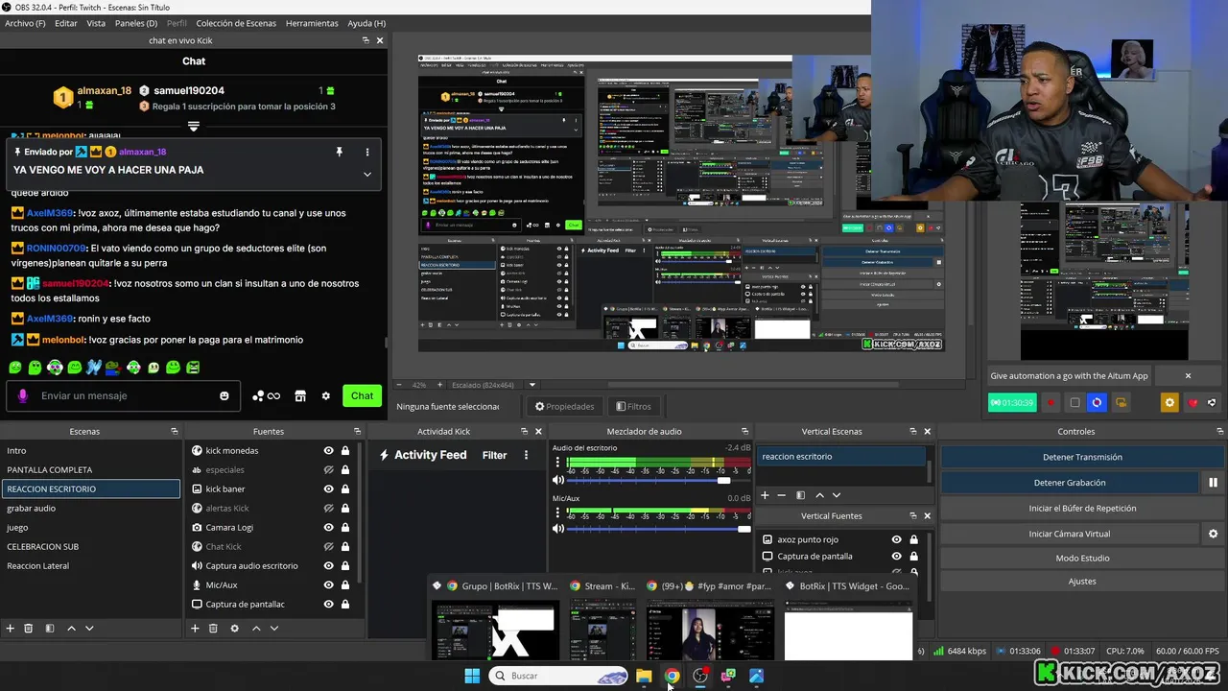
Task: Move the scene up in the Escenas toolbar
Action: [x=71, y=629]
